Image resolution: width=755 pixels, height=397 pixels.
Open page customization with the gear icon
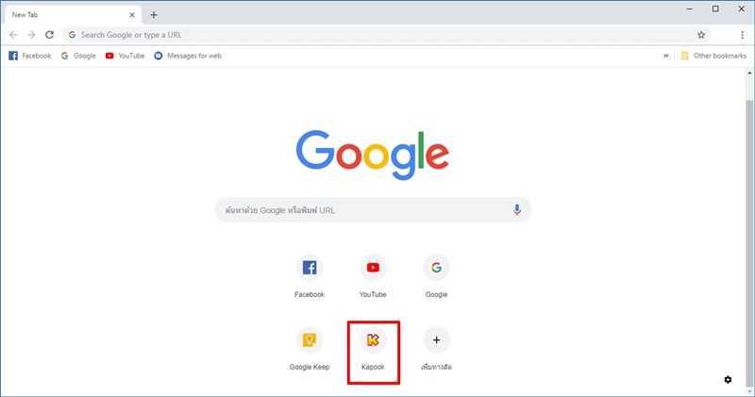(728, 380)
